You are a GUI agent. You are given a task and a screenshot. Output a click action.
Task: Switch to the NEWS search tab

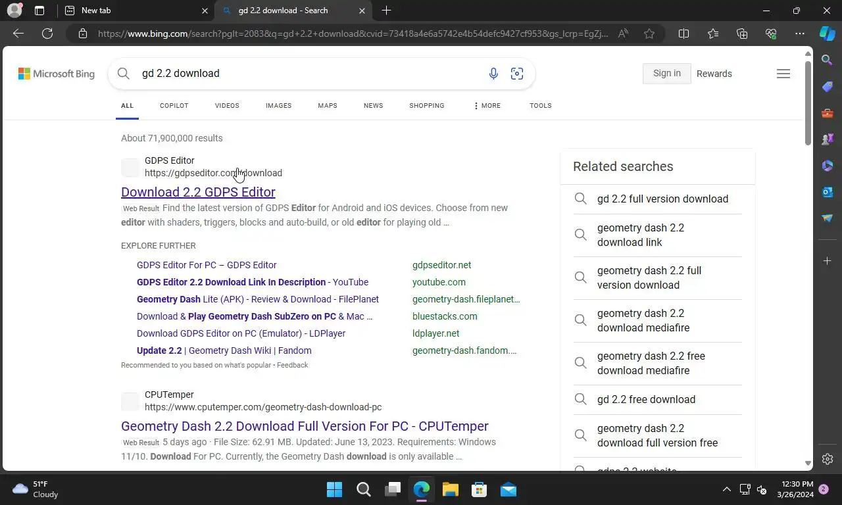[x=373, y=105]
